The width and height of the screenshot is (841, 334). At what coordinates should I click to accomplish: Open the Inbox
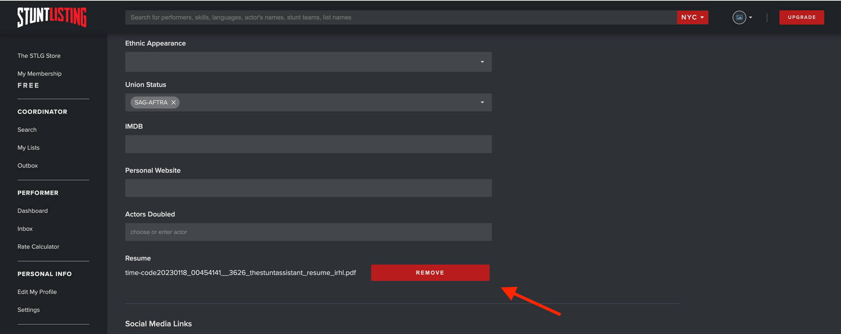click(25, 229)
